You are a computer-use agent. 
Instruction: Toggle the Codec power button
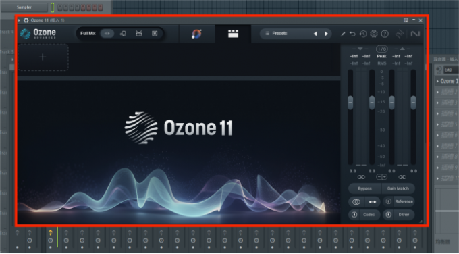(354, 215)
